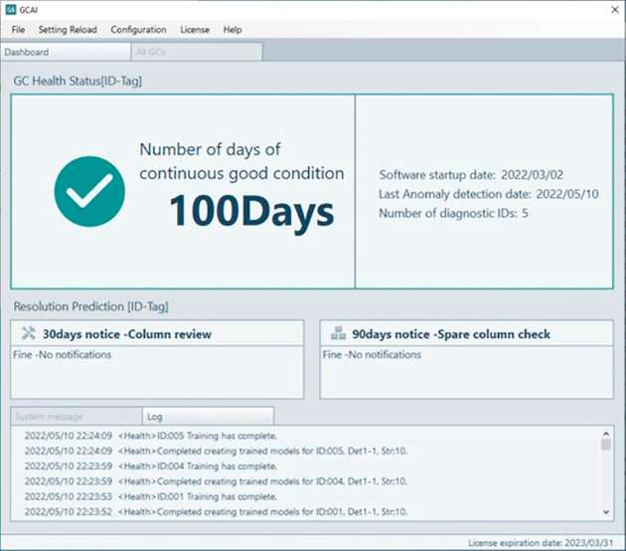This screenshot has height=551, width=626.
Task: Click the log scrollbar up arrow
Action: point(606,434)
